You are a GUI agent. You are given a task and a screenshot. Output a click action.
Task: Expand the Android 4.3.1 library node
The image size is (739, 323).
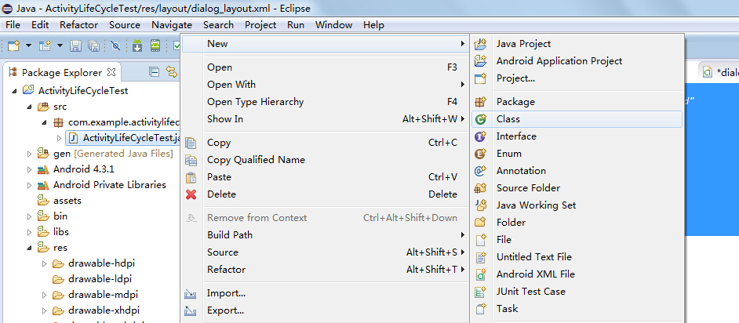point(30,169)
